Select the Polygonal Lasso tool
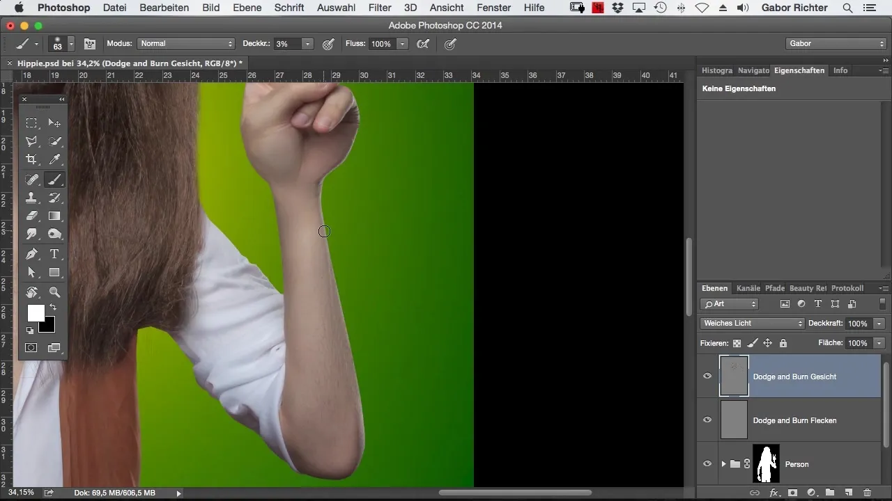The height and width of the screenshot is (501, 892). pyautogui.click(x=32, y=141)
